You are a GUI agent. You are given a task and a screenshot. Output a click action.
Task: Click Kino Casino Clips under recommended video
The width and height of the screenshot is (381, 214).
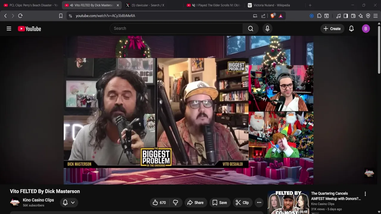[x=323, y=204]
